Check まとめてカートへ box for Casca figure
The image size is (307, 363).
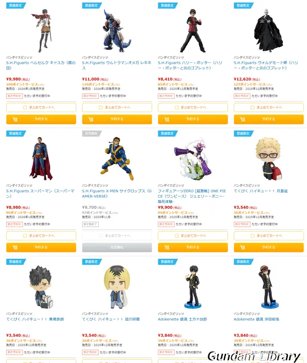(x=25, y=107)
